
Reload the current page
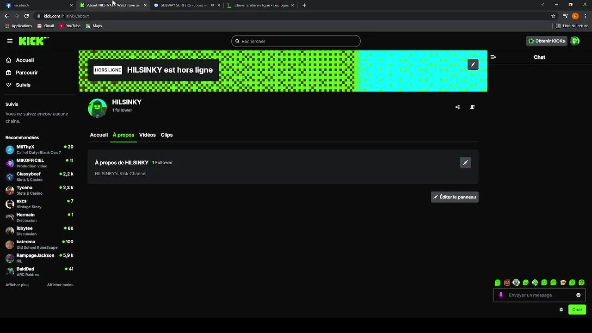pyautogui.click(x=26, y=16)
